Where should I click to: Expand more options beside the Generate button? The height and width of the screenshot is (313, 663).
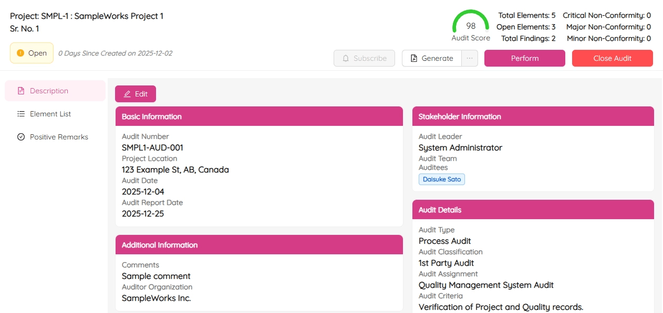tap(469, 58)
